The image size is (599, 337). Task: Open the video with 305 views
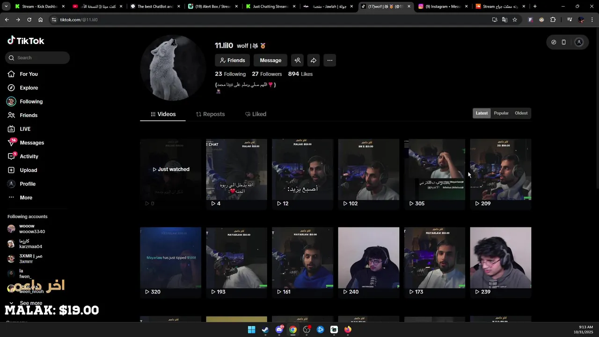coord(435,174)
